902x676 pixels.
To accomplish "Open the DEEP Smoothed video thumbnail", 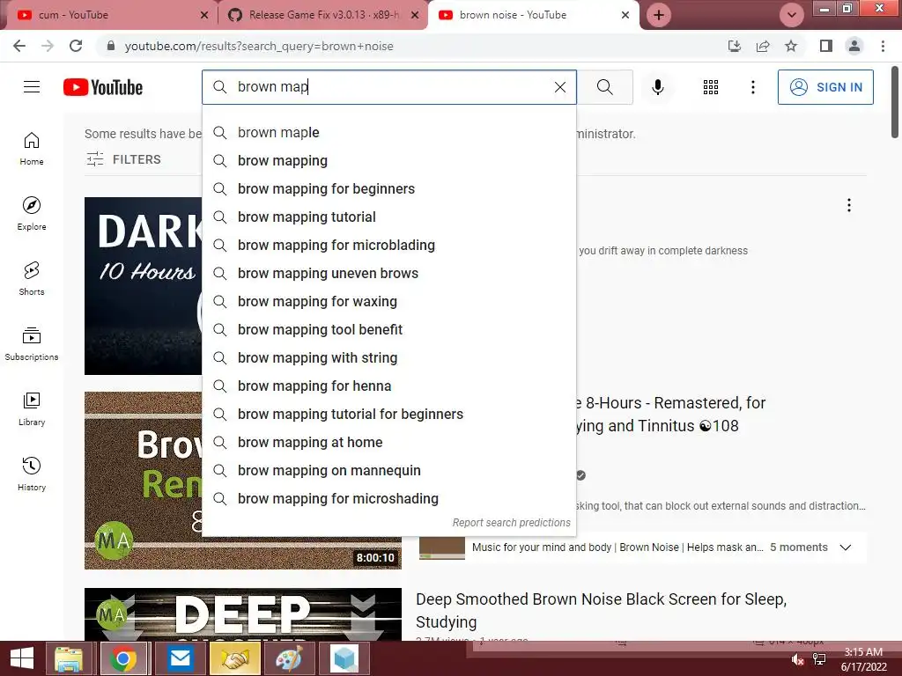I will click(x=243, y=614).
